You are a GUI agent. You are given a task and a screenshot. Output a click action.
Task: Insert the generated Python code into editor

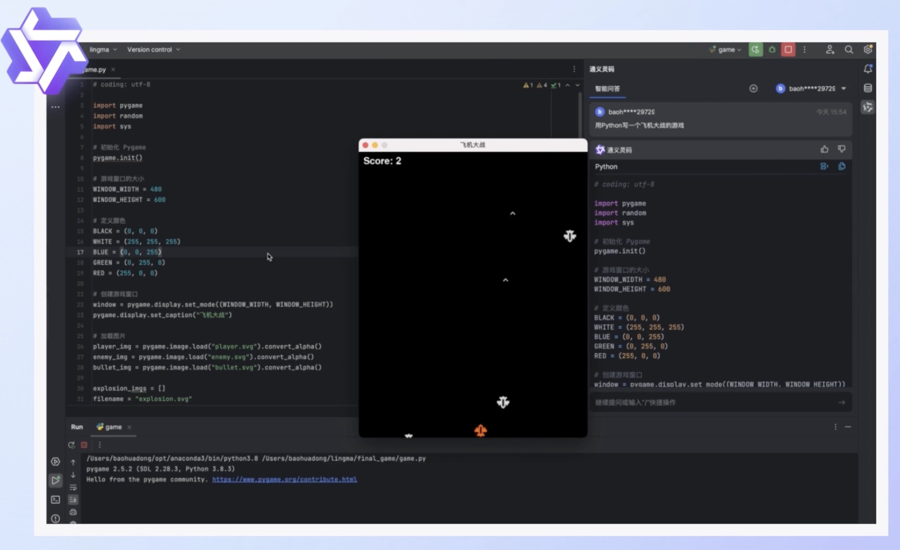click(824, 166)
